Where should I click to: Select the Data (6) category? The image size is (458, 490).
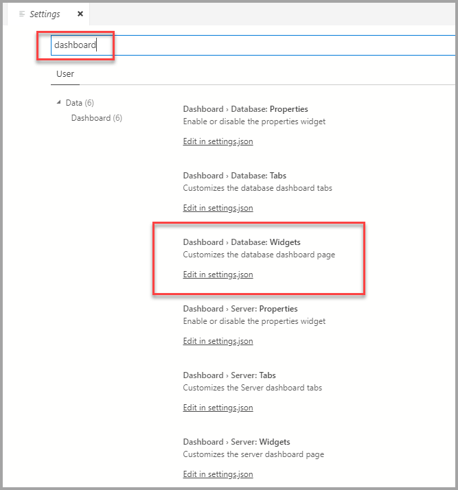tap(80, 103)
